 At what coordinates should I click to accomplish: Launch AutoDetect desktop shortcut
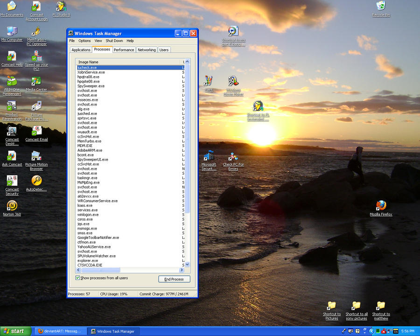37,183
